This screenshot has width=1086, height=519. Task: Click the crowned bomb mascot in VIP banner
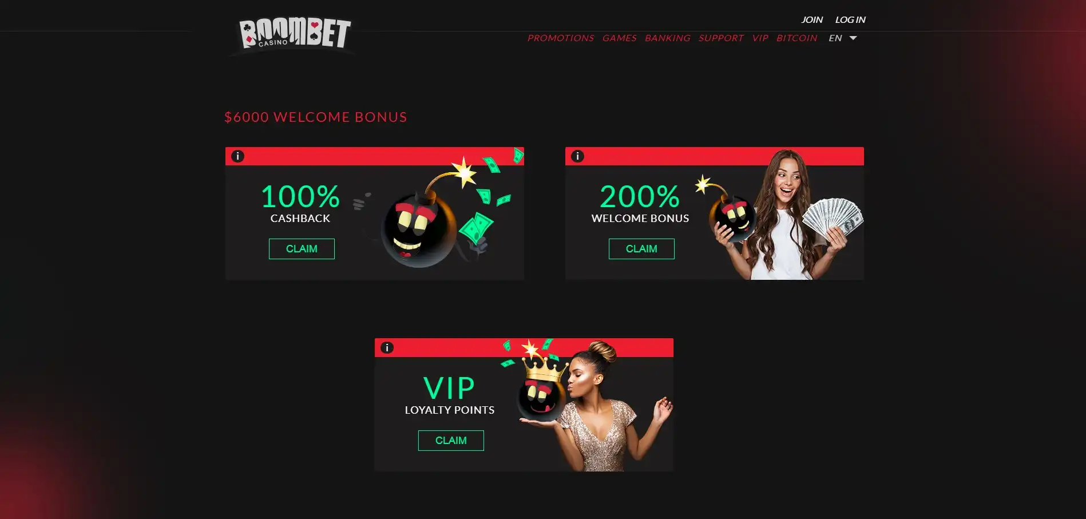click(x=541, y=389)
